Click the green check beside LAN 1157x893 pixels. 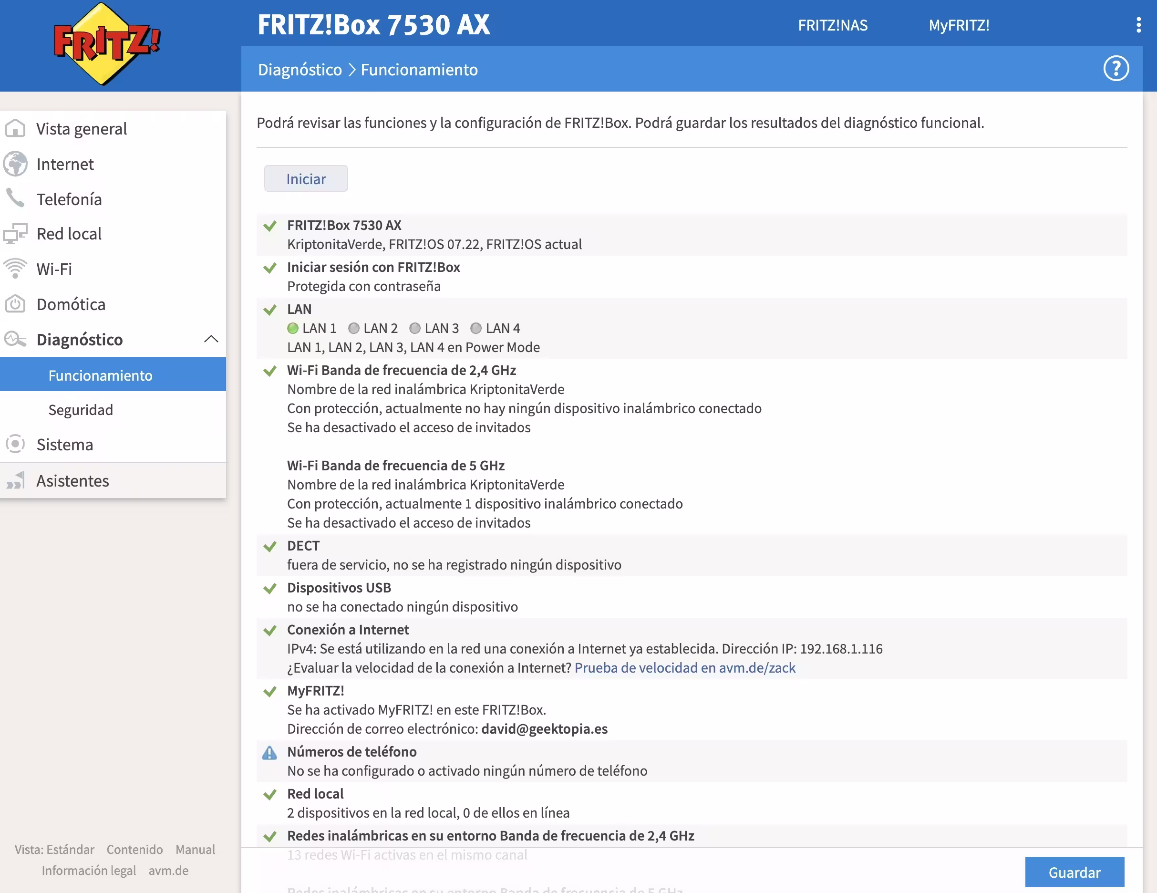pos(270,310)
